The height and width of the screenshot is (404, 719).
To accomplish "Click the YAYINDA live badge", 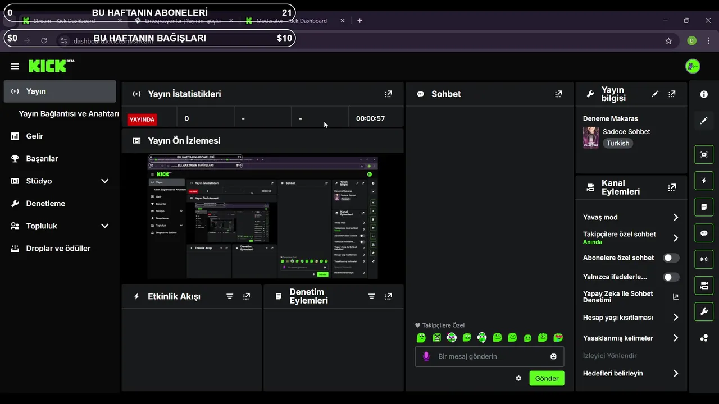I will click(x=142, y=120).
